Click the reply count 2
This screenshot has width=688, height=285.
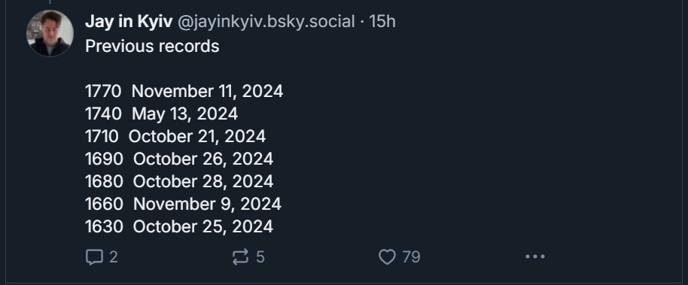(113, 257)
